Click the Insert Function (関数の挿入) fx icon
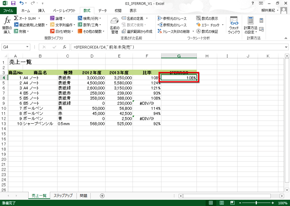This screenshot has height=206, width=290. tap(7, 25)
